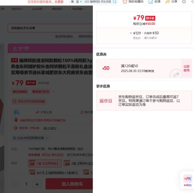Click the ¥50 coupon amount block

tap(106, 68)
